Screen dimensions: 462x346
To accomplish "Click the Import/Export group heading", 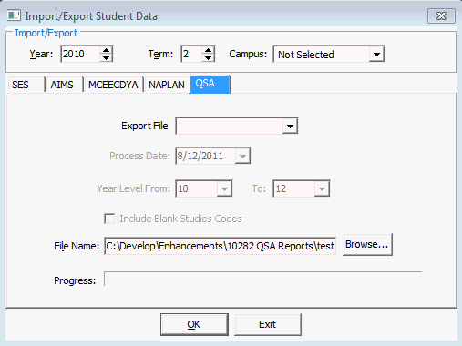I will pos(46,33).
